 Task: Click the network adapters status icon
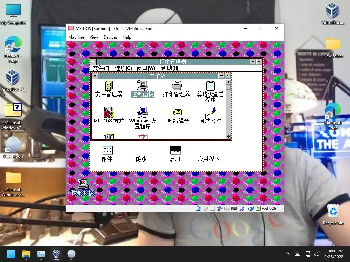[x=220, y=208]
